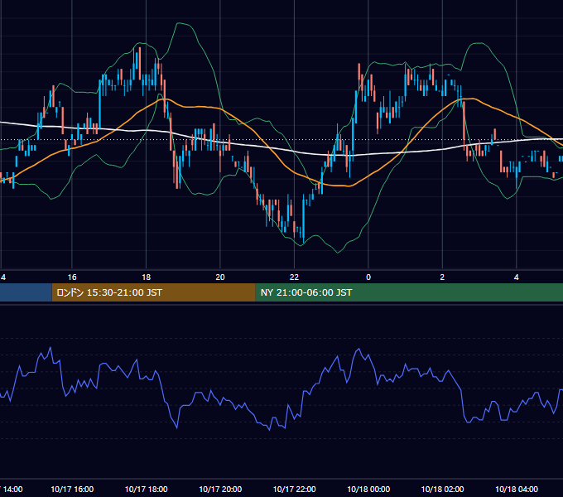Click the 2 hour label on price chart
Viewport: 563px width, 497px height.
442,277
